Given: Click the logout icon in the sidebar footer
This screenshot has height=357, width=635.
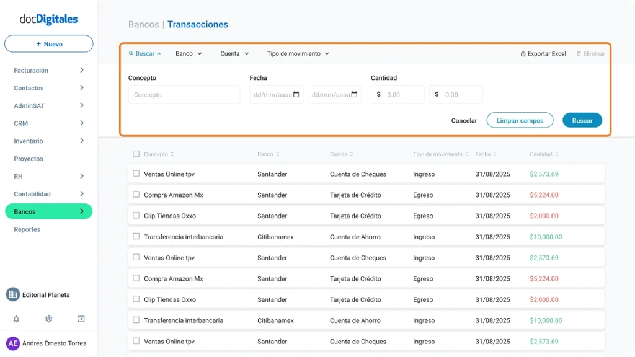Looking at the screenshot, I should (x=80, y=319).
